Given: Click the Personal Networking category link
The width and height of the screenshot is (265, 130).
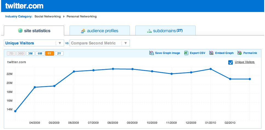Looking at the screenshot, I should [x=82, y=16].
